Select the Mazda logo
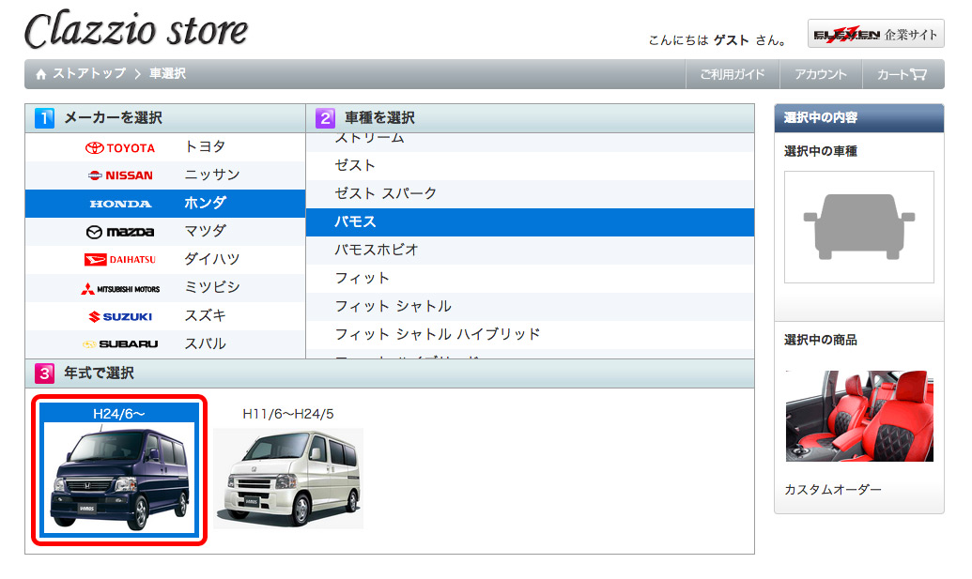The width and height of the screenshot is (972, 579). 120,232
